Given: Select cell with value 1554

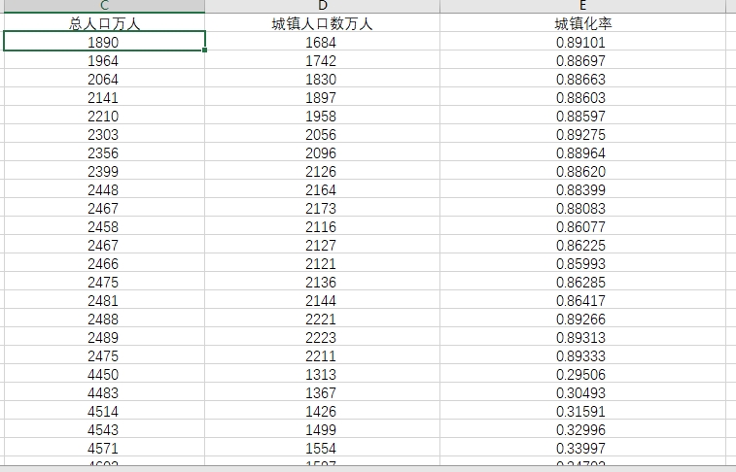Looking at the screenshot, I should [323, 448].
